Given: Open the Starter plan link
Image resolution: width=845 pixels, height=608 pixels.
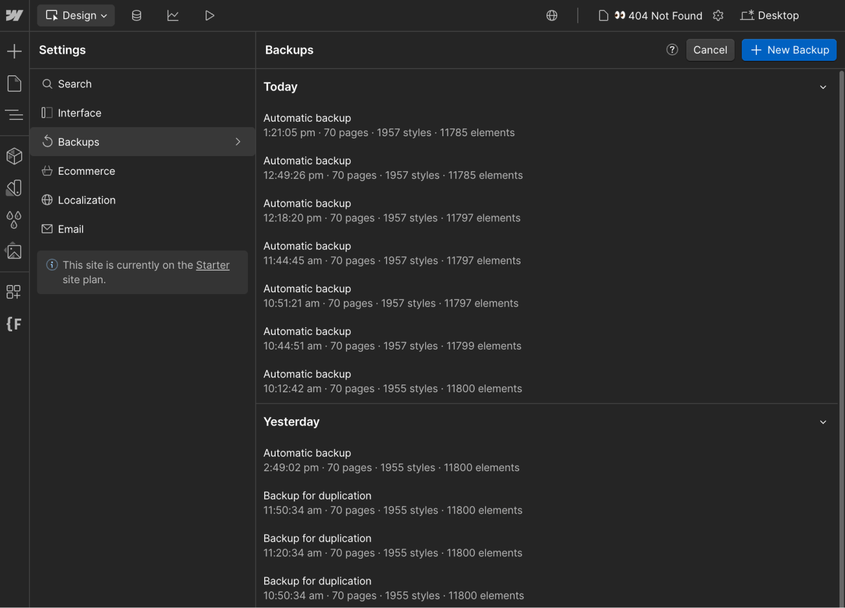Looking at the screenshot, I should click(x=212, y=265).
